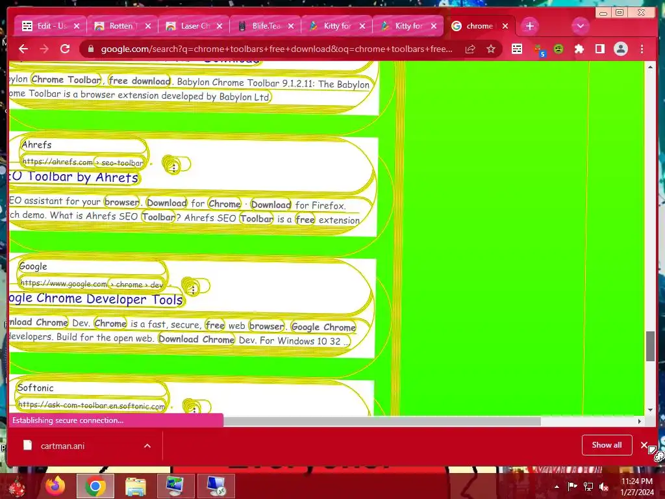Click the ask-com-toolbar.en.softonic.com URL

tap(92, 405)
